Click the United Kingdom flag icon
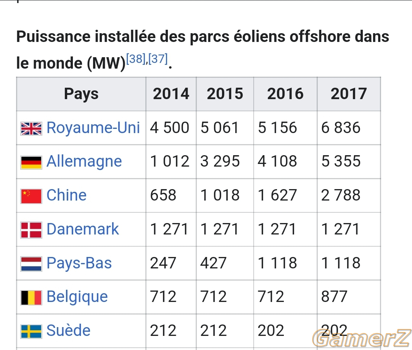 (31, 128)
